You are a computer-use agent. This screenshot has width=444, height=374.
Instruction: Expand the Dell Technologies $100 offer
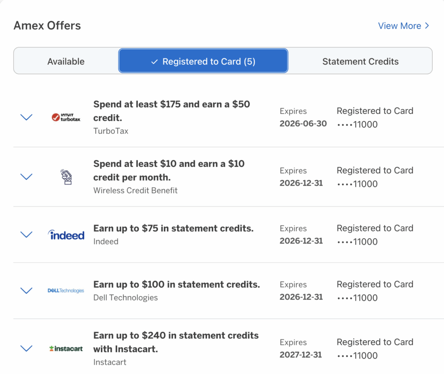pyautogui.click(x=26, y=290)
